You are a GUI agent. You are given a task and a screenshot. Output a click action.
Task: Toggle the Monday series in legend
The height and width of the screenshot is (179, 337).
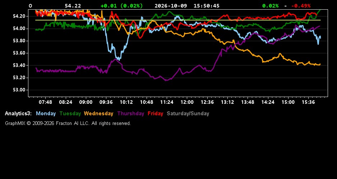46,113
